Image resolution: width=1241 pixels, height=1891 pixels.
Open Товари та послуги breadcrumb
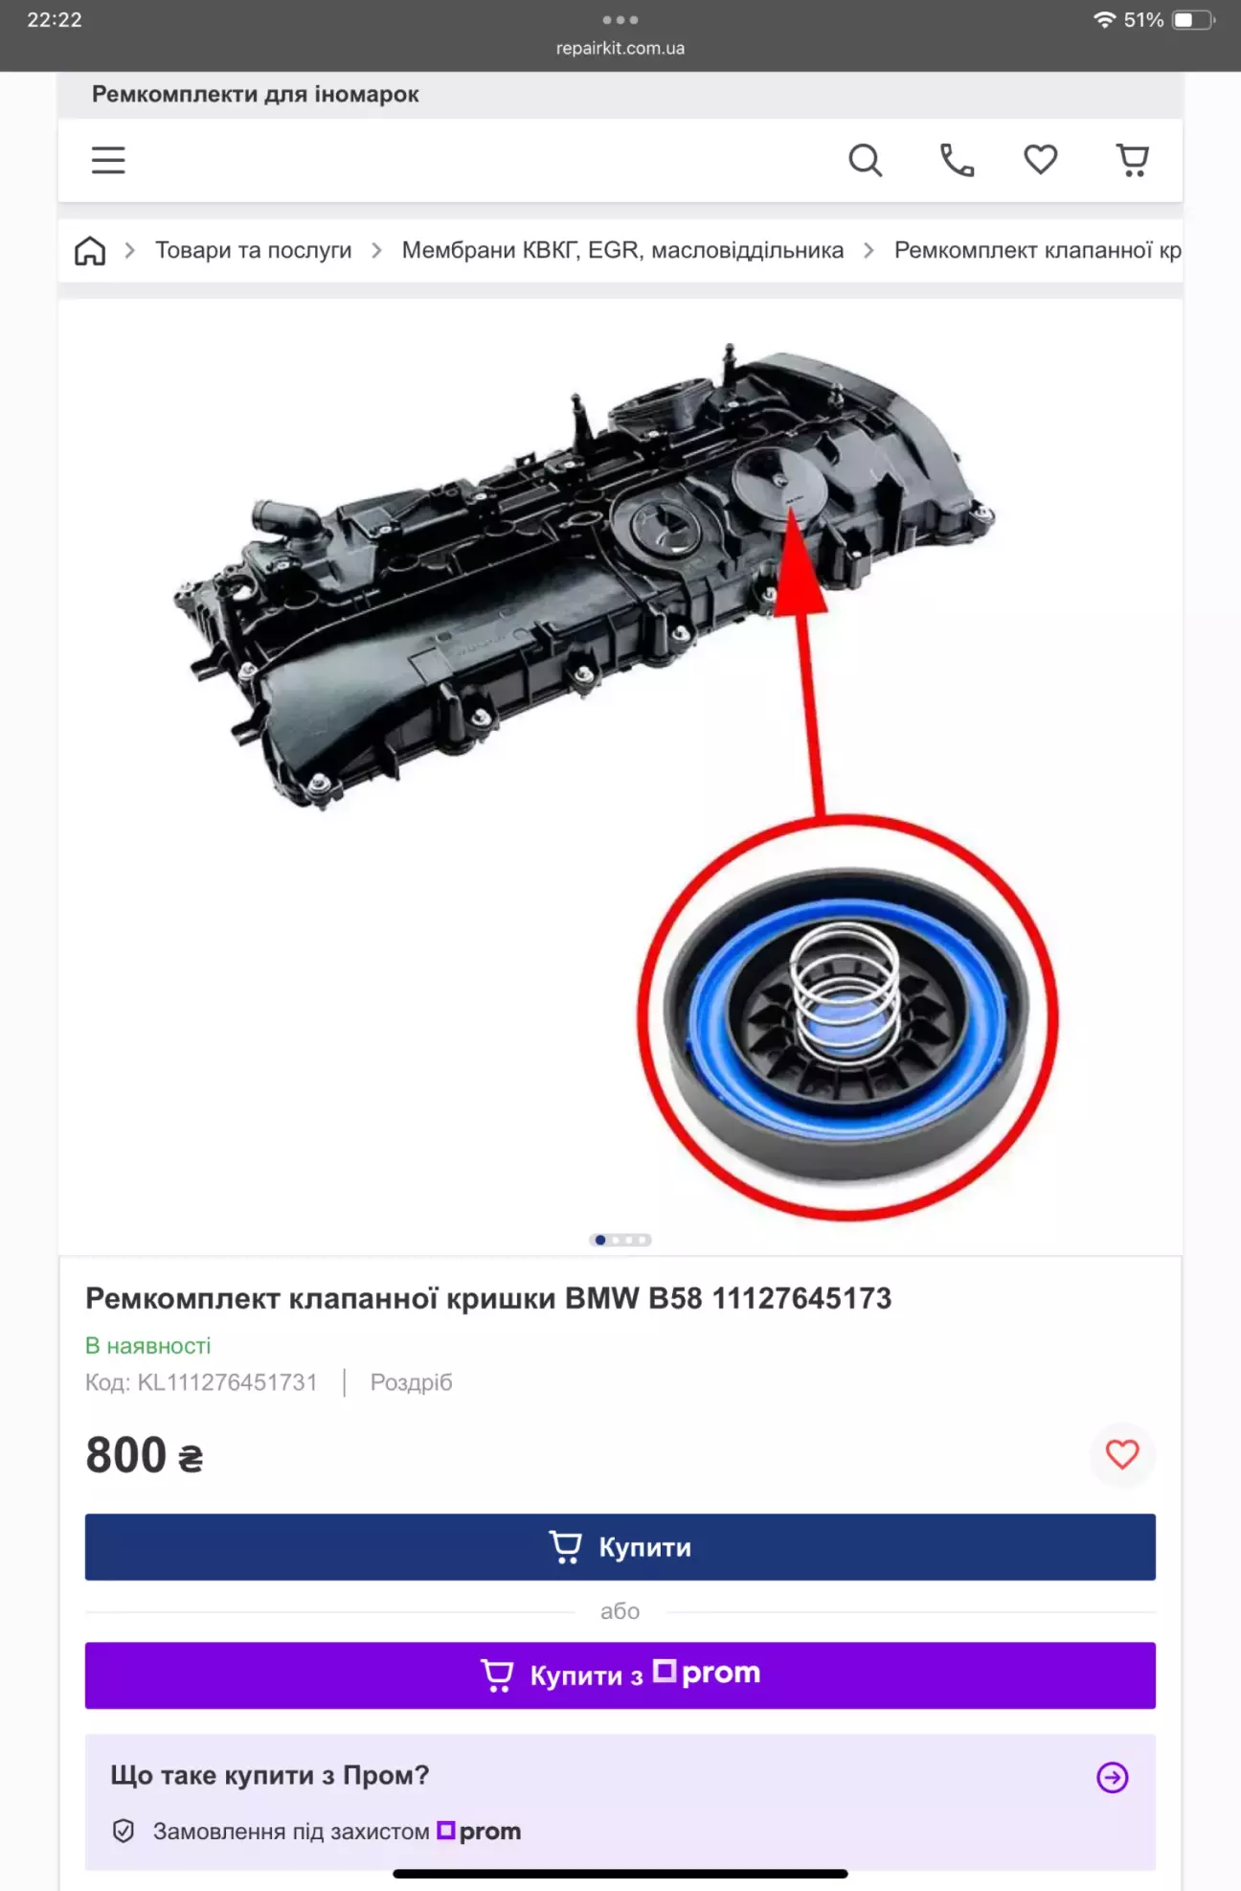[x=254, y=251]
